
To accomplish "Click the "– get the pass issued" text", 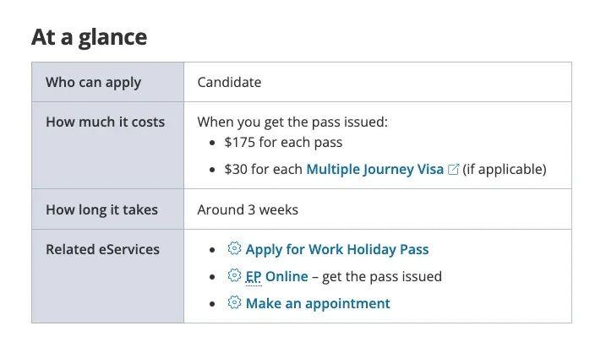I will [376, 277].
